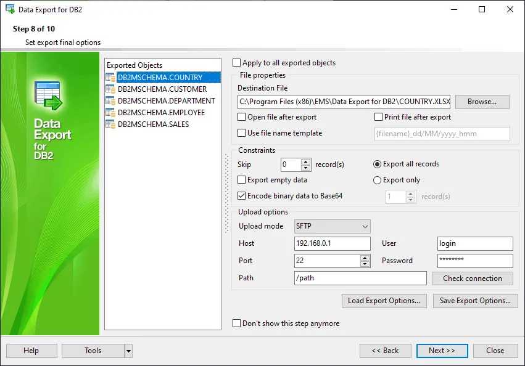Viewport: 525px width, 366px height.
Task: Increase the Skip records value
Action: coord(306,161)
